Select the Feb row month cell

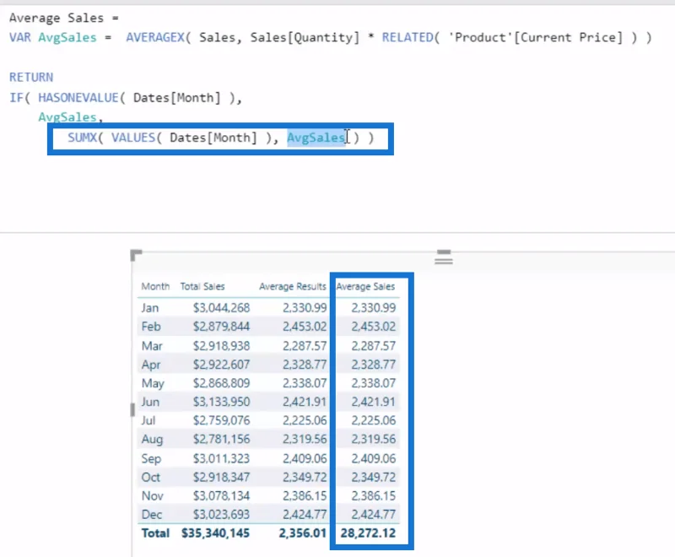(151, 327)
